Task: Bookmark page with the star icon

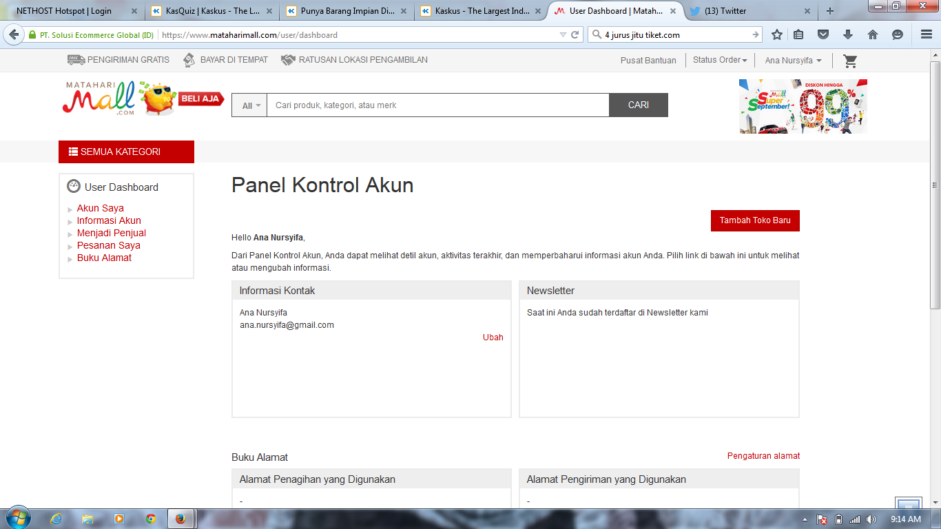Action: click(x=777, y=34)
